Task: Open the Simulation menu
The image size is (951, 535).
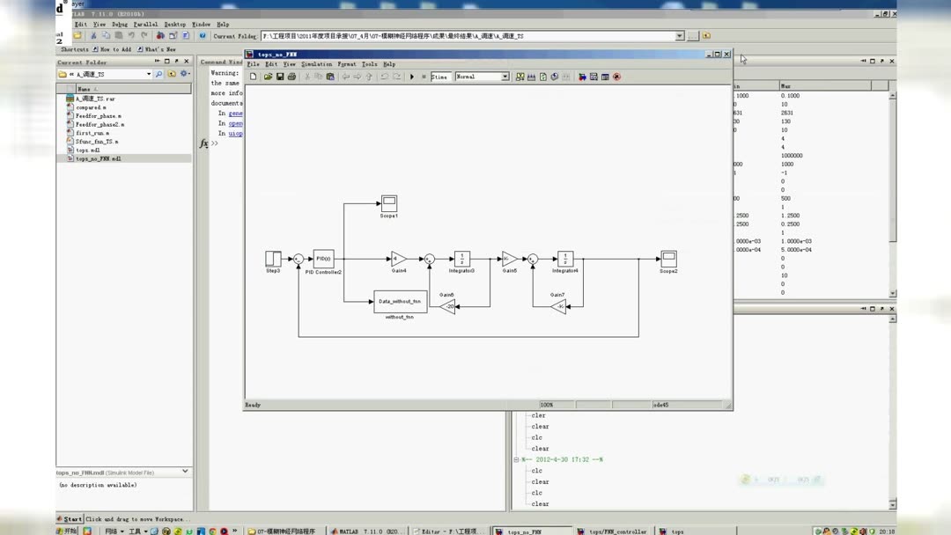Action: pos(317,64)
